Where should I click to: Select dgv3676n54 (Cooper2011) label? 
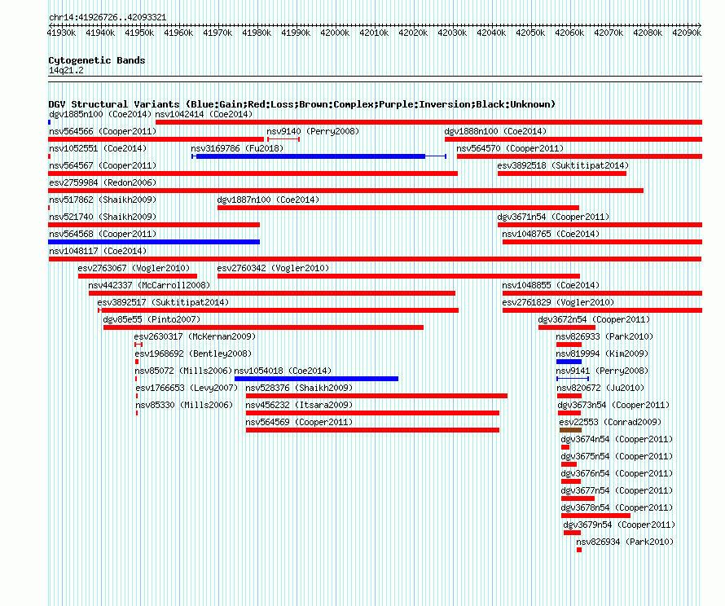(x=617, y=473)
